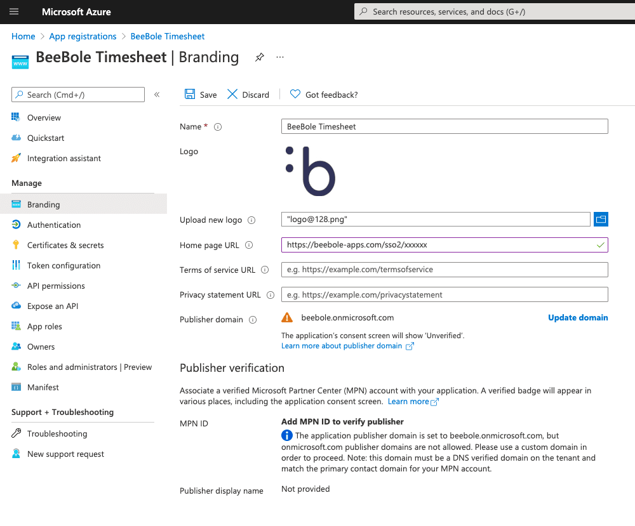635x526 pixels.
Task: Open the Azure portal hamburger menu
Action: coord(14,11)
